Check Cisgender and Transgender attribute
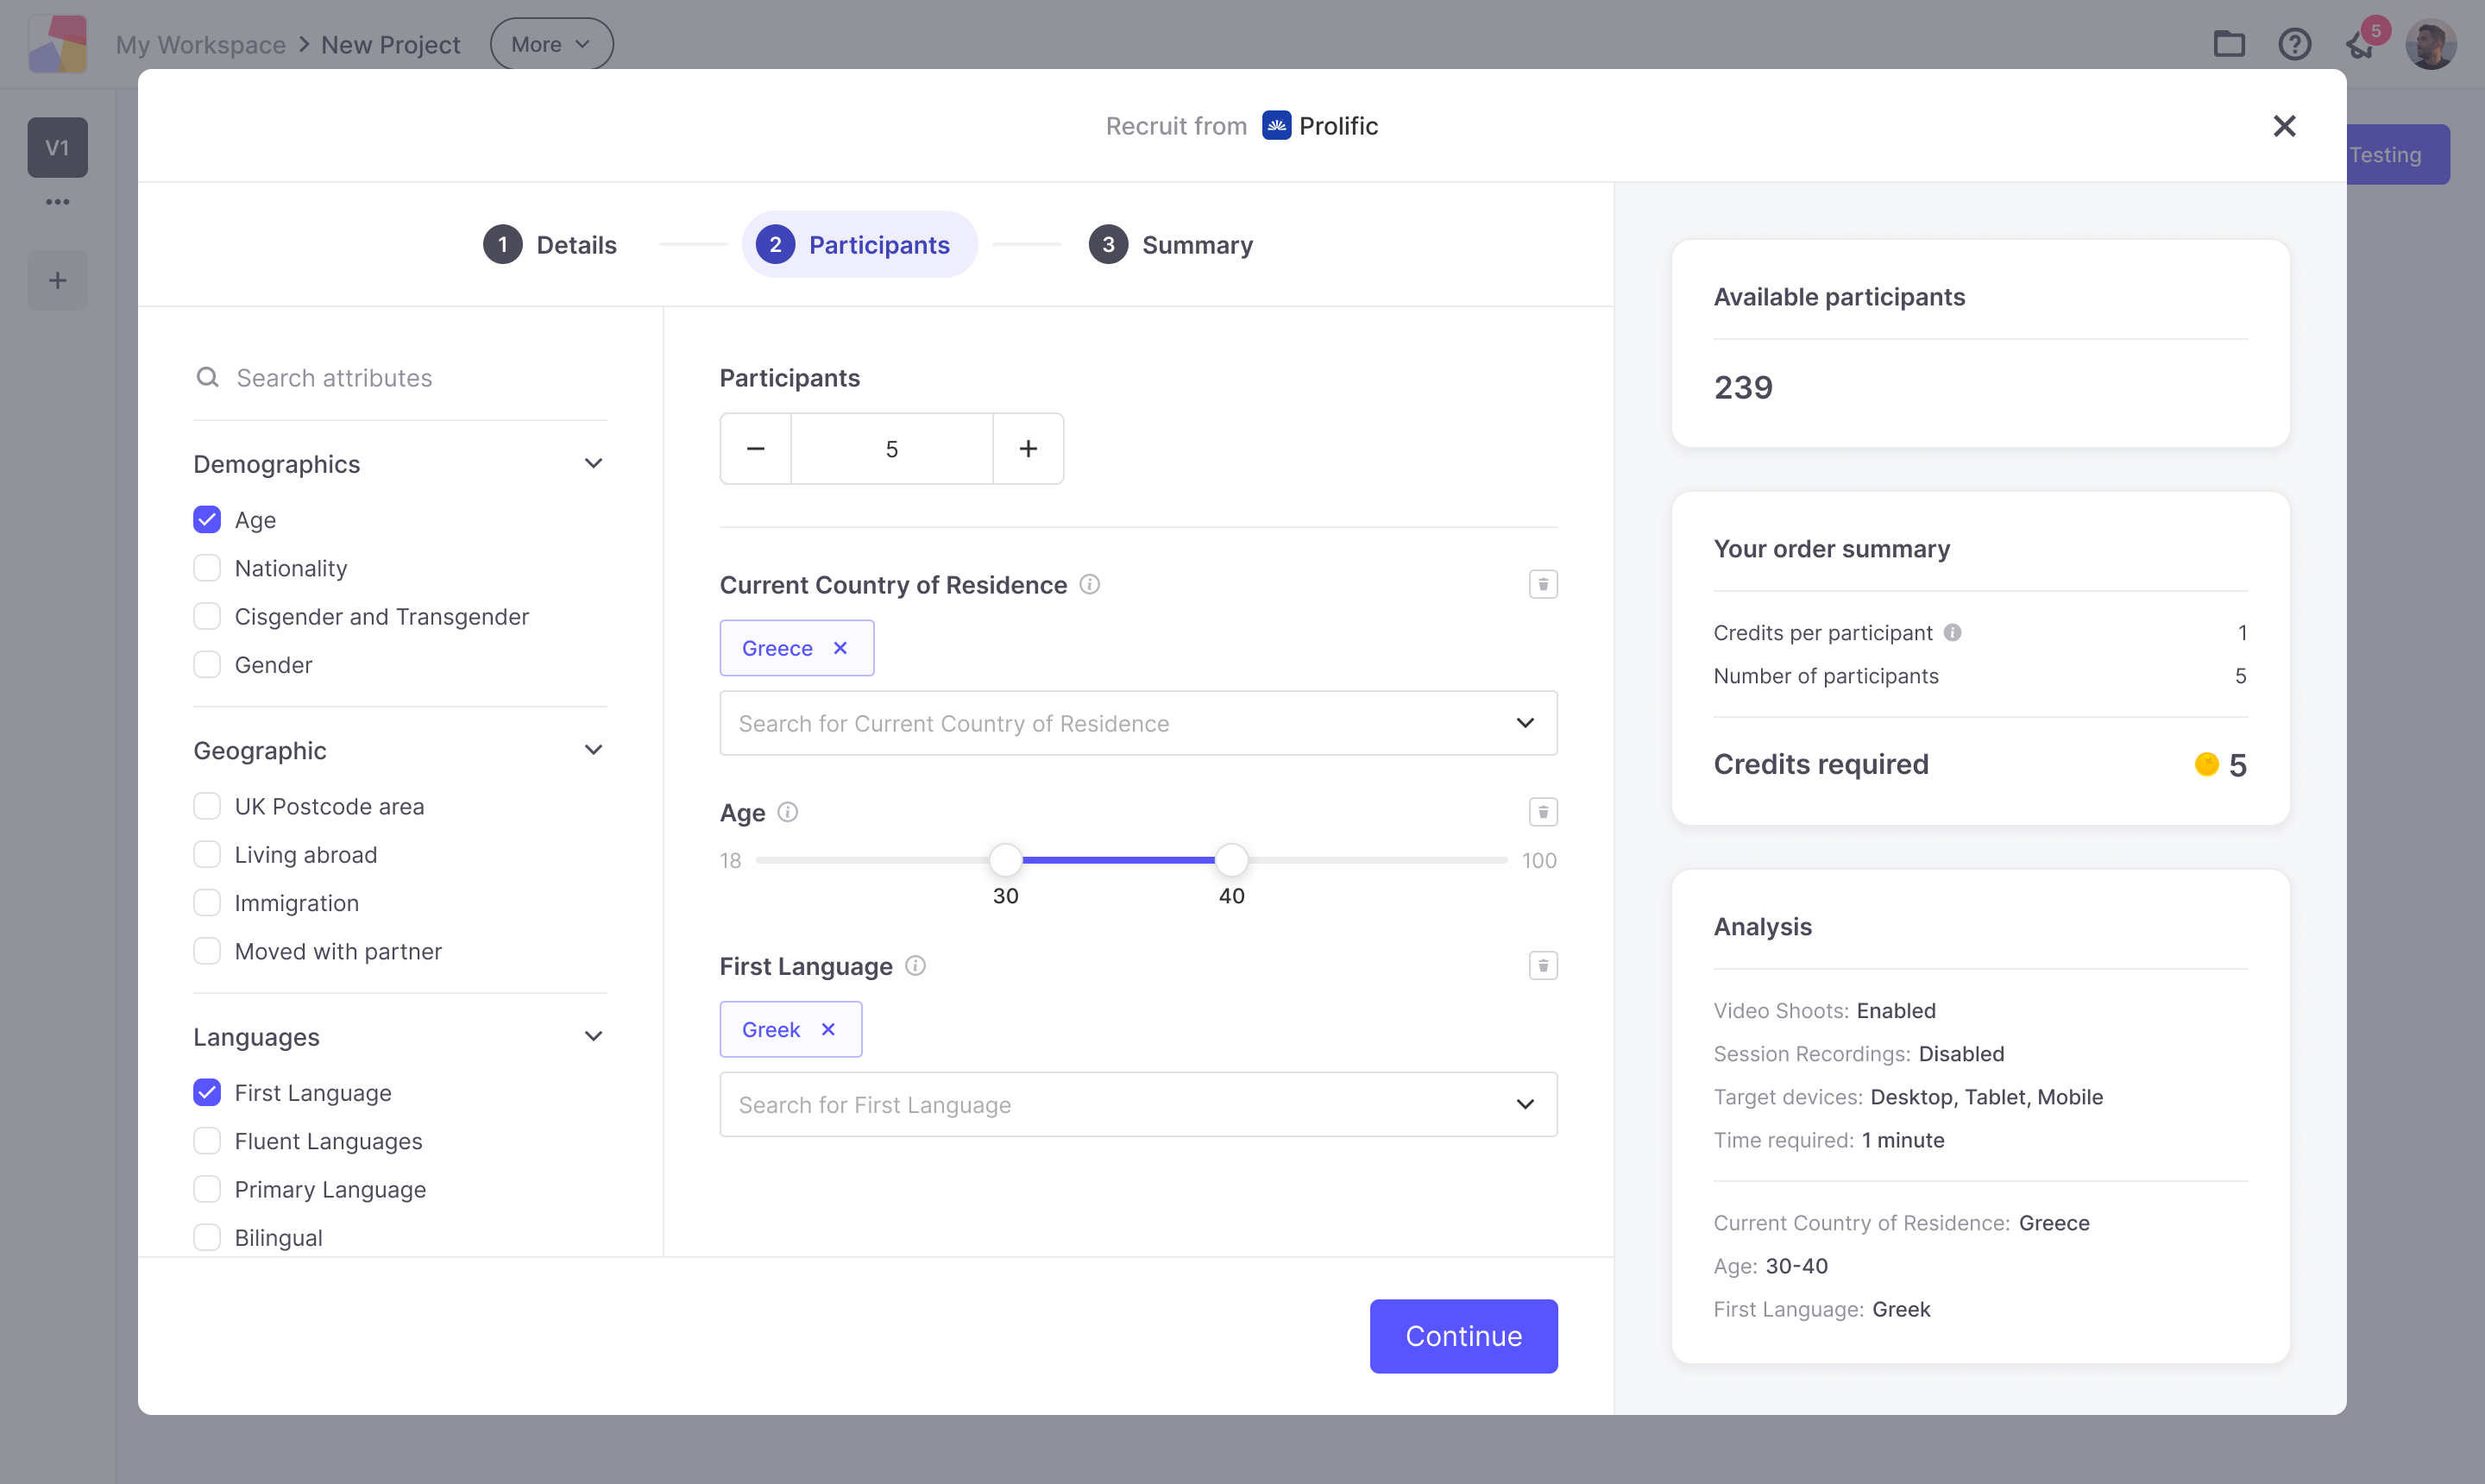 (207, 616)
